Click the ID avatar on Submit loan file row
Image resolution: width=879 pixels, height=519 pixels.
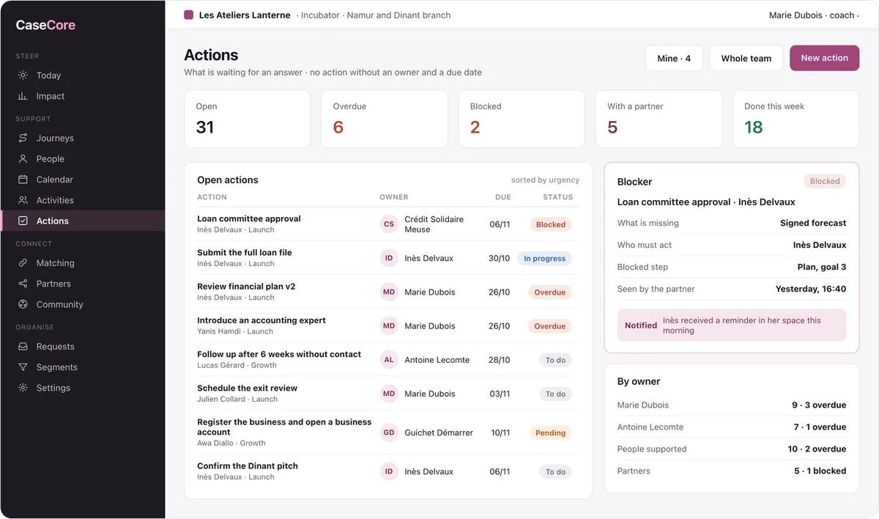pyautogui.click(x=389, y=258)
